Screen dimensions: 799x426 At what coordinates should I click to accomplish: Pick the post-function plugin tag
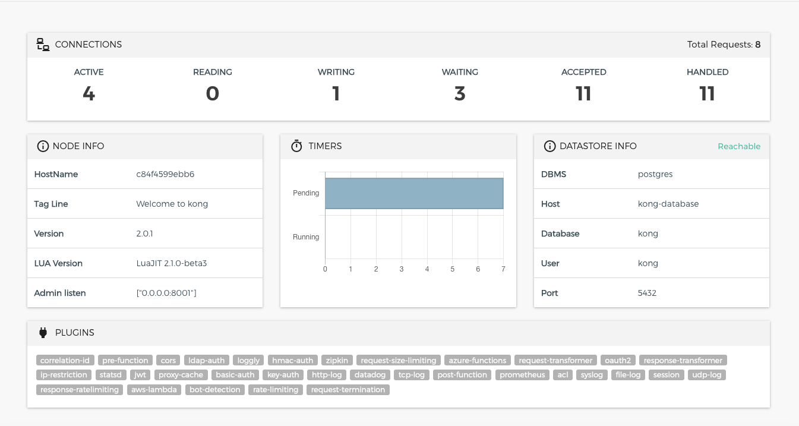(x=462, y=375)
